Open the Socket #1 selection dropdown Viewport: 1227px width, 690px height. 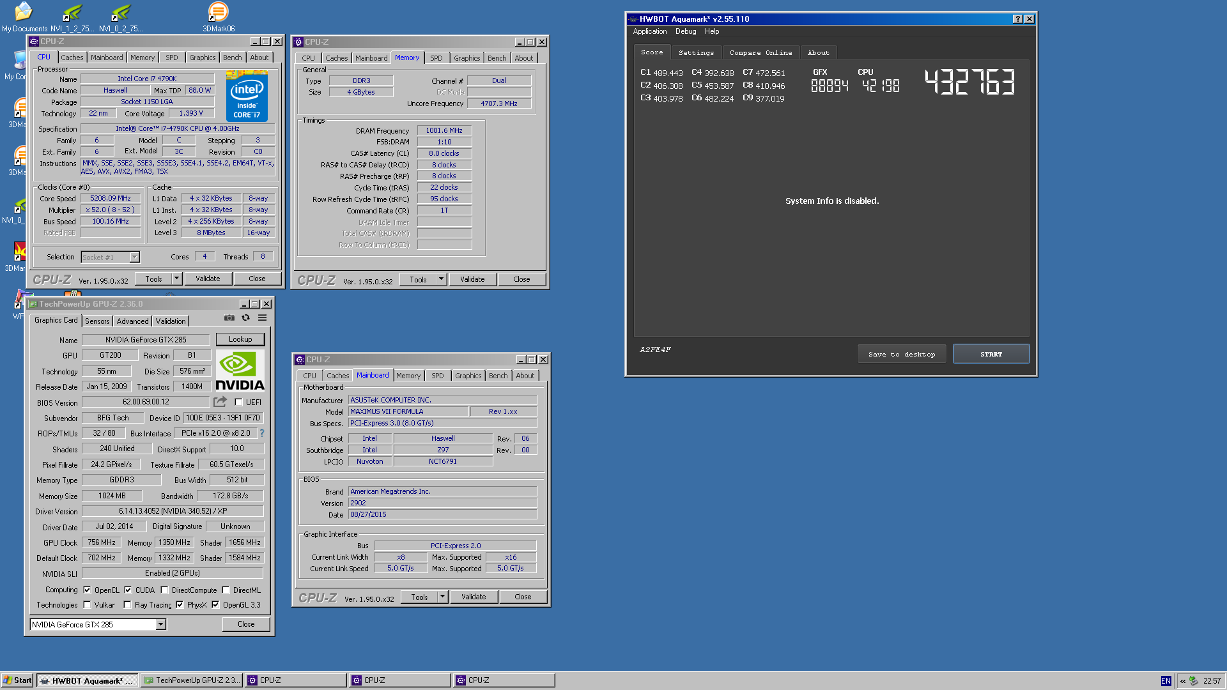pyautogui.click(x=134, y=257)
